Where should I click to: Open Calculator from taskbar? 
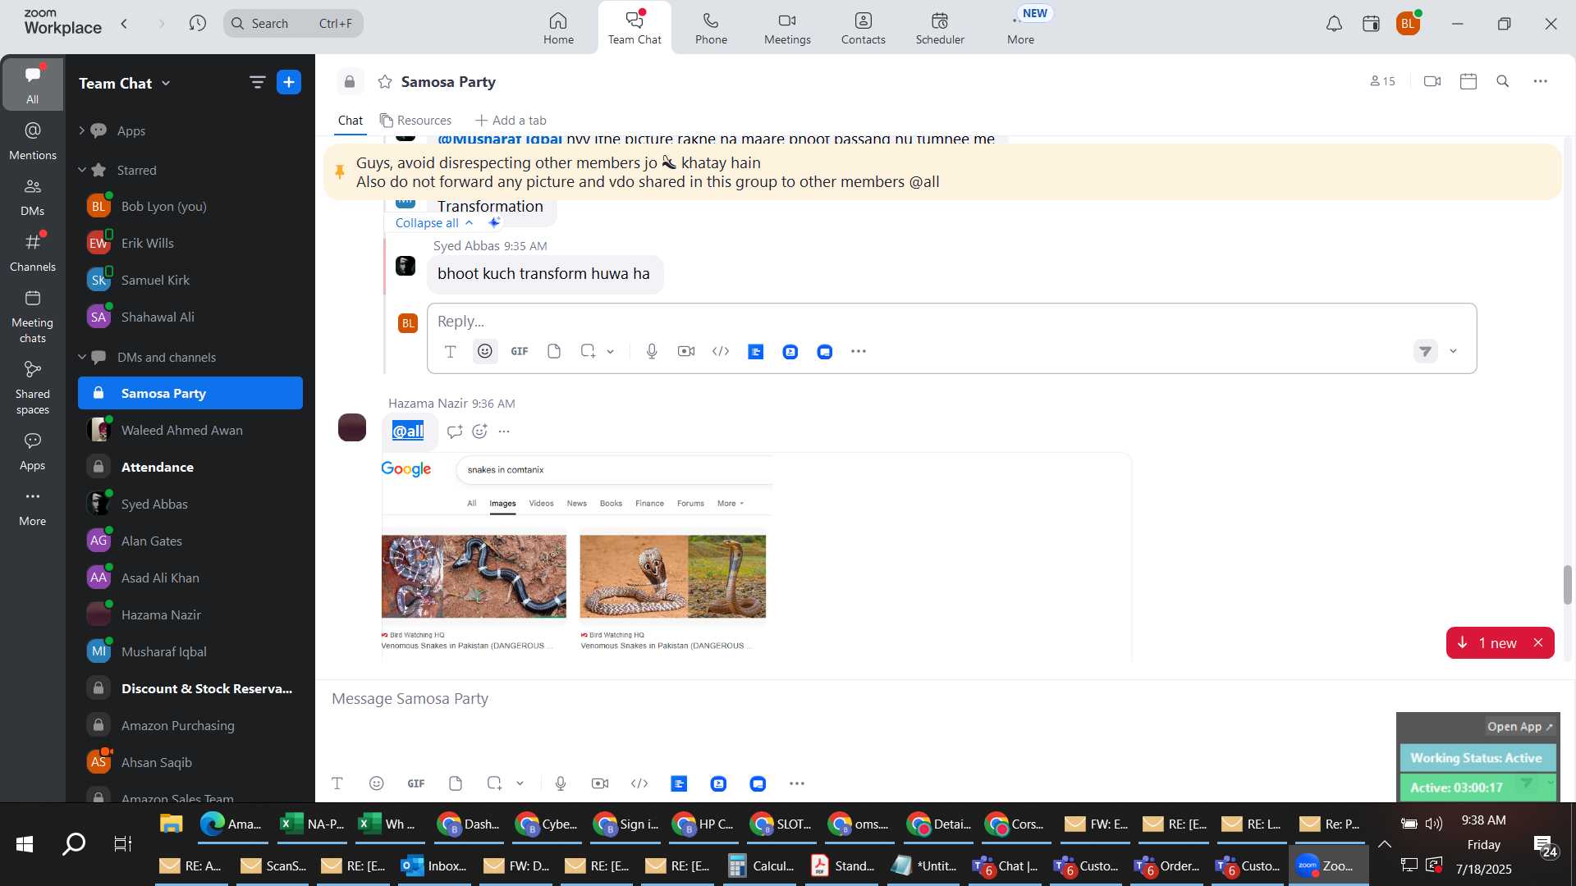pos(762,865)
